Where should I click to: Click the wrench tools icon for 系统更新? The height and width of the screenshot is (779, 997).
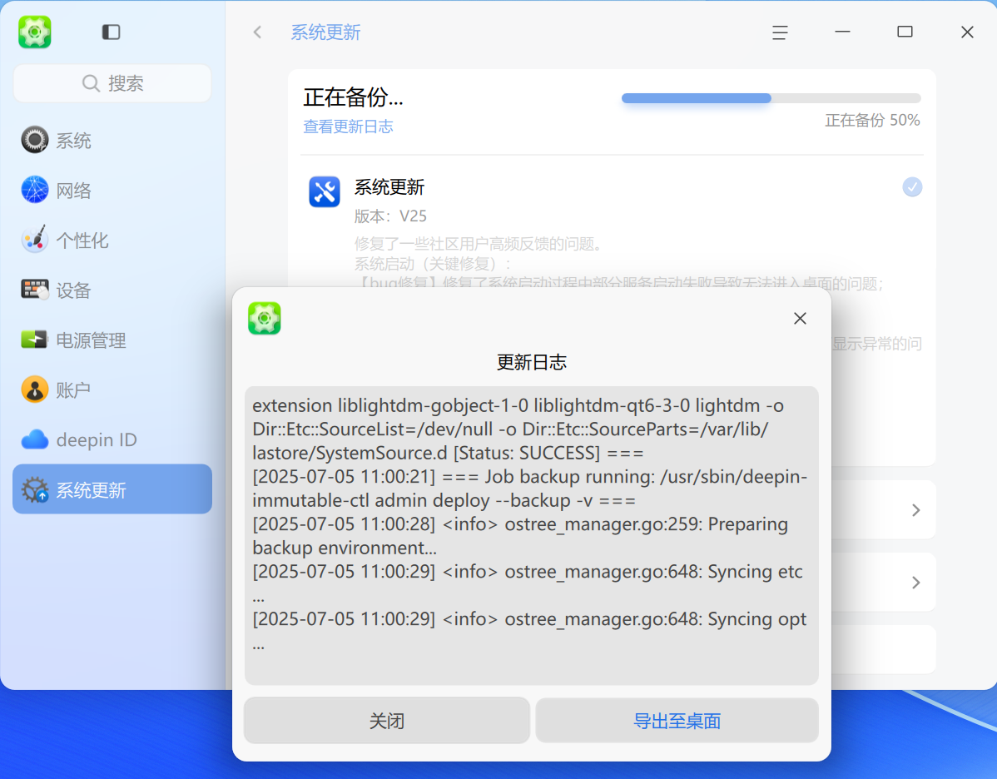click(325, 192)
